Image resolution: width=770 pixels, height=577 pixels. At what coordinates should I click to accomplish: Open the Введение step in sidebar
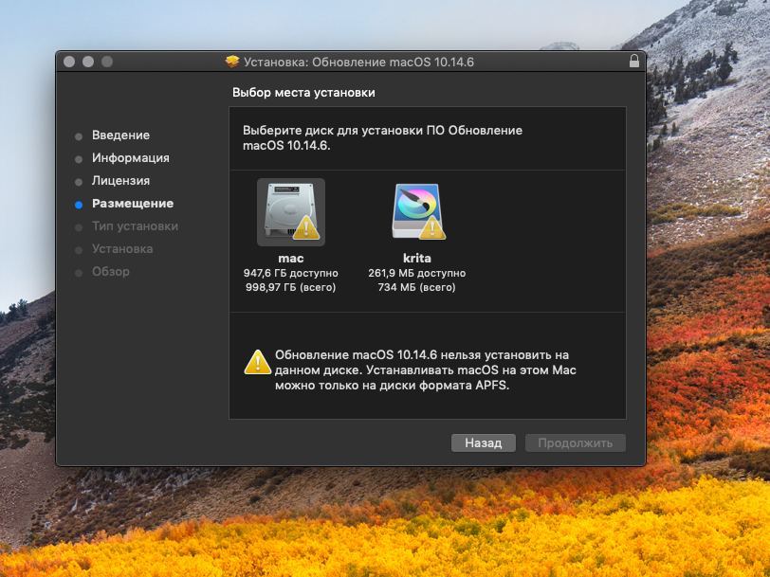[x=120, y=135]
